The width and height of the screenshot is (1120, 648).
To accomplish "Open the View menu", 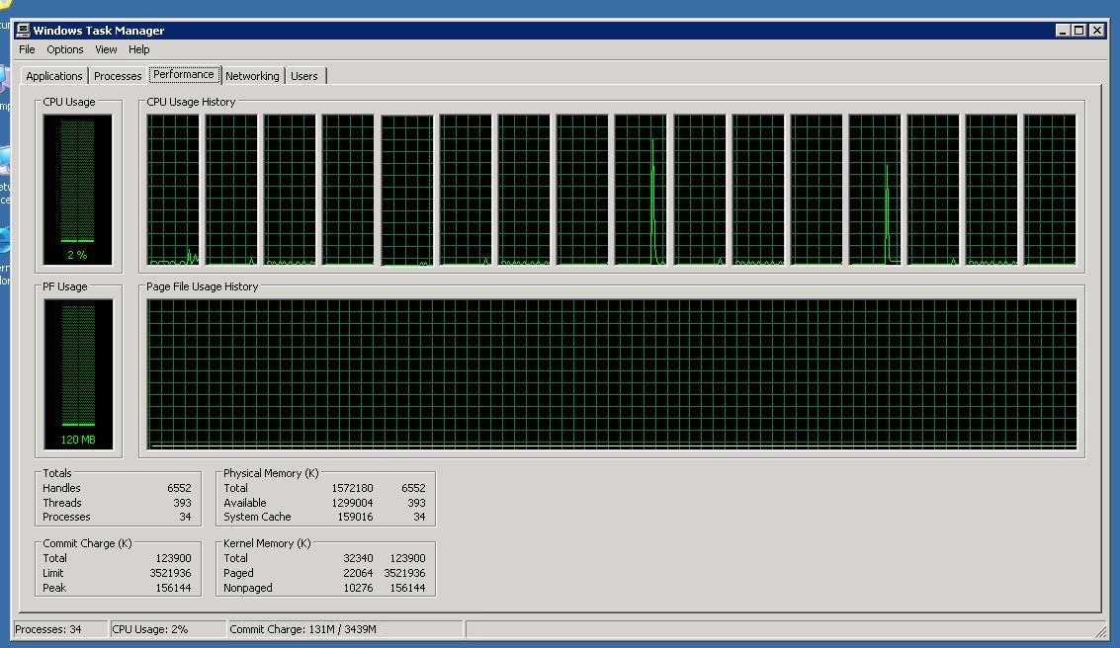I will 106,49.
